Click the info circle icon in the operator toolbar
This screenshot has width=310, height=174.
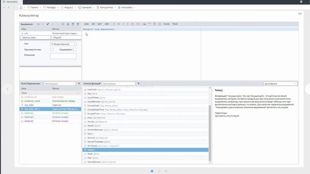tap(159, 24)
